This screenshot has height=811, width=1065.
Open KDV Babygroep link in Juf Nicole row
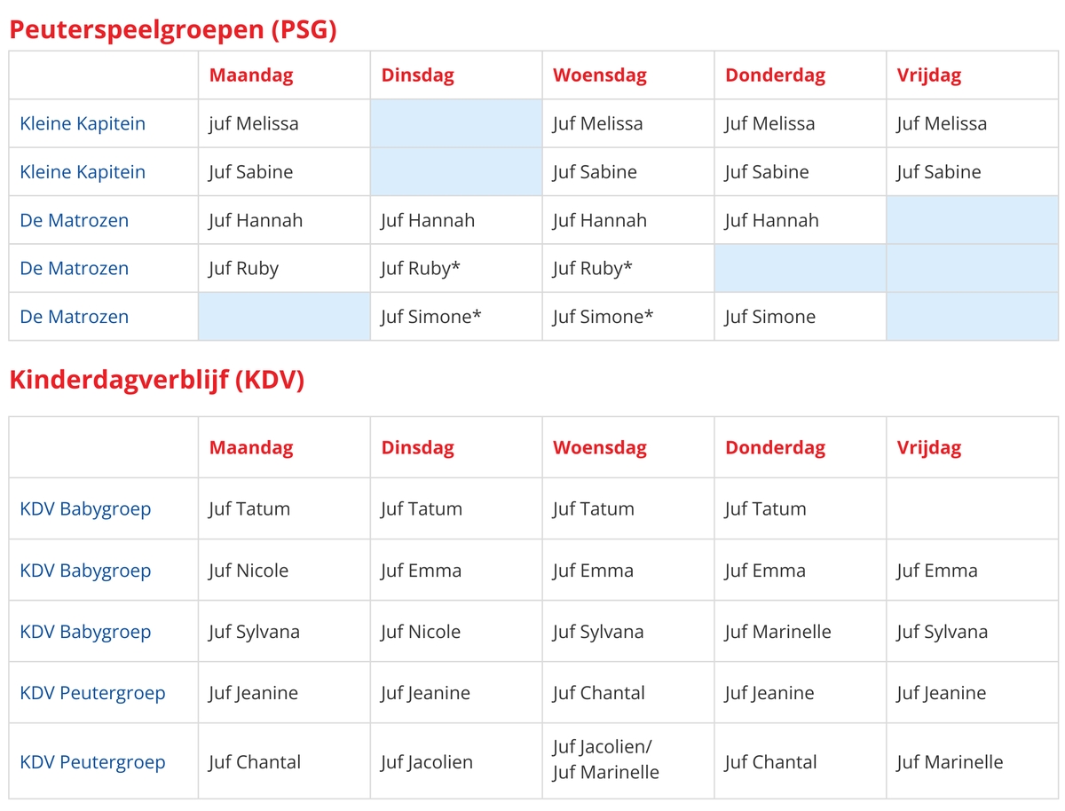[85, 571]
